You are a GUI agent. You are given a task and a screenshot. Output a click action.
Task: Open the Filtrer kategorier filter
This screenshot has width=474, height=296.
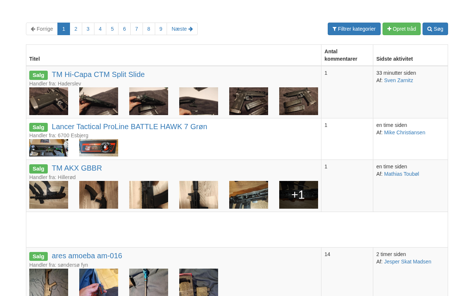pos(354,29)
